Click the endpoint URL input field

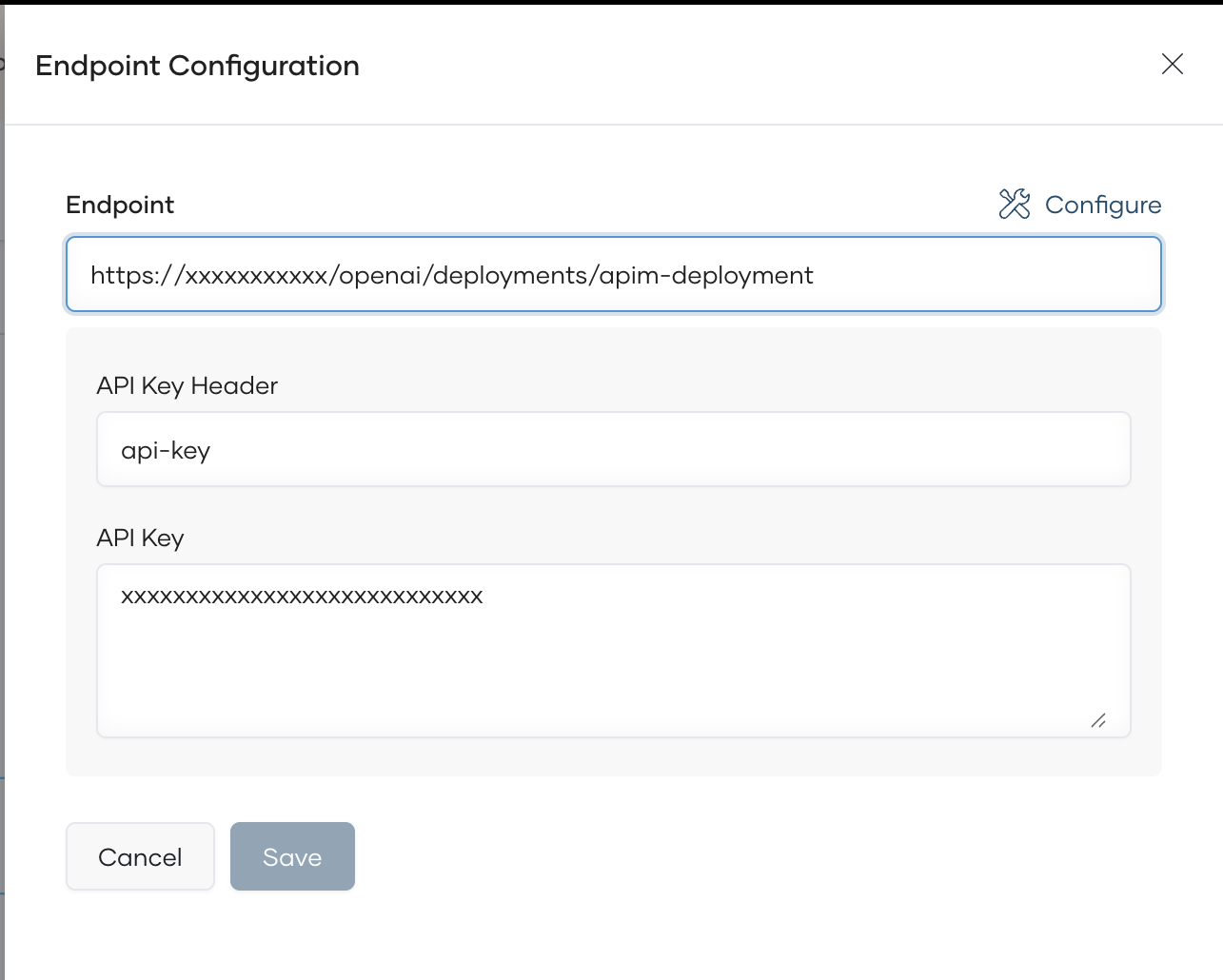(613, 274)
